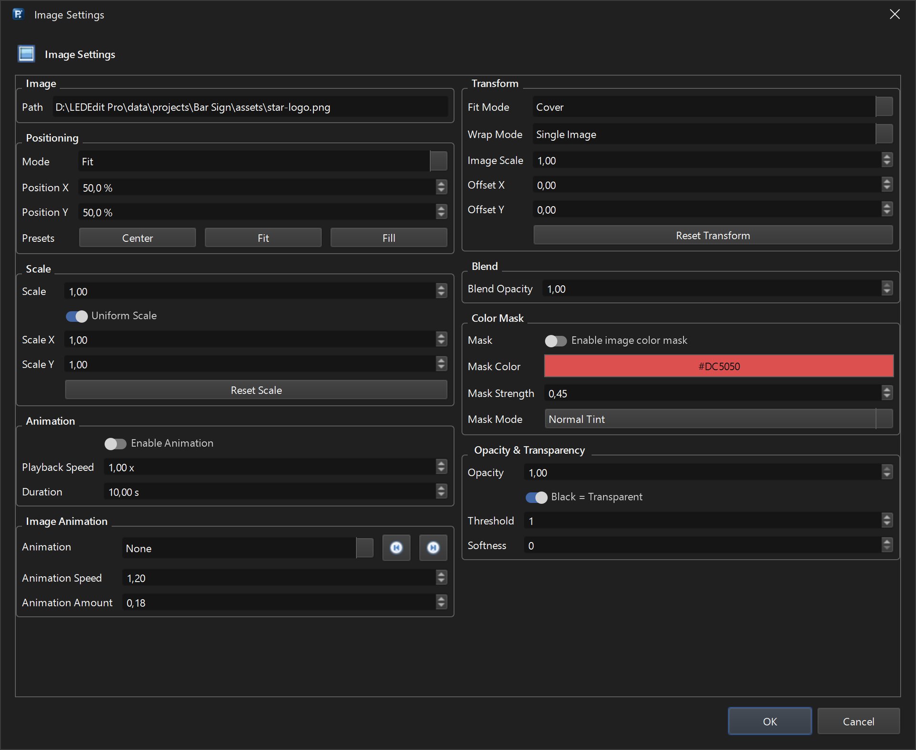Click the previous animation icon button
The width and height of the screenshot is (916, 750).
[x=396, y=548]
